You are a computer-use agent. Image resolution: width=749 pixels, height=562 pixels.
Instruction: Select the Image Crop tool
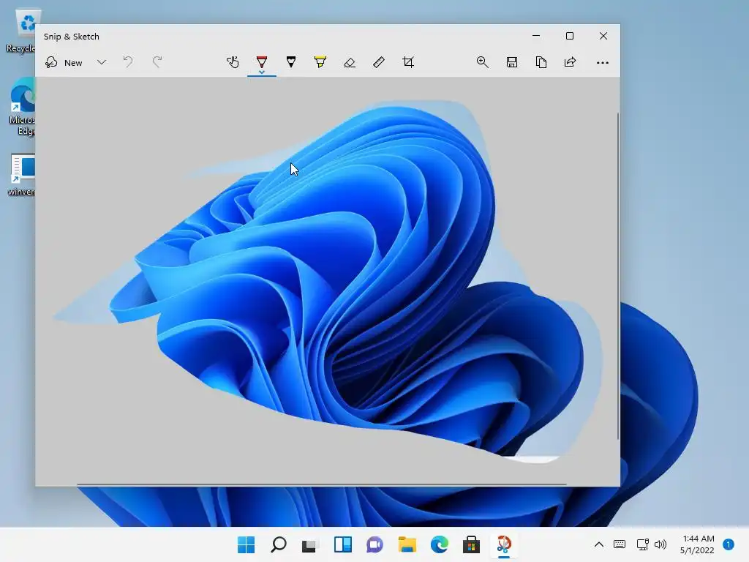[x=408, y=62]
